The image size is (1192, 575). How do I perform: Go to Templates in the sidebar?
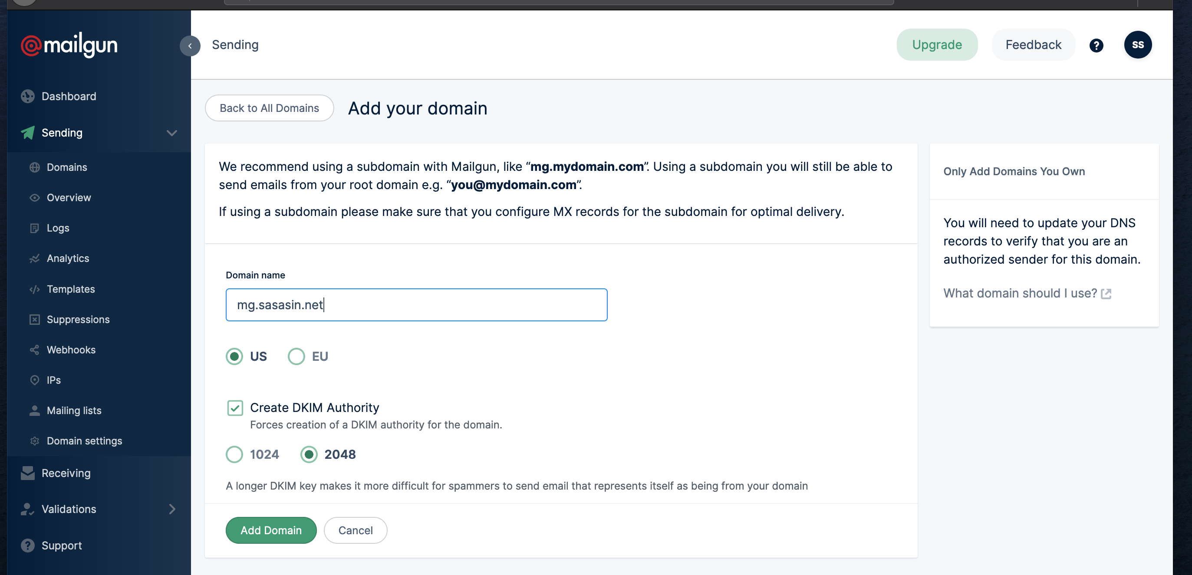71,289
